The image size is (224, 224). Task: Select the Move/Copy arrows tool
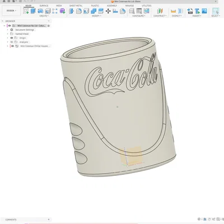(108, 11)
